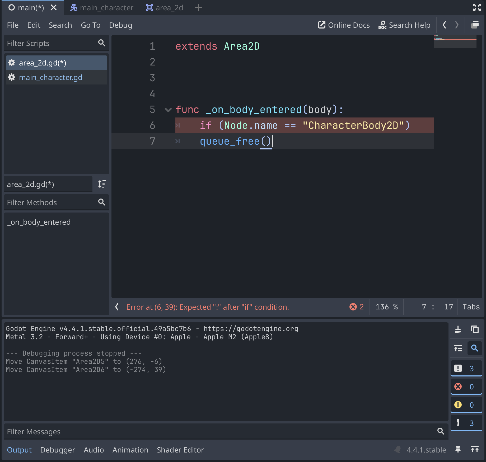Image resolution: width=486 pixels, height=462 pixels.
Task: Click Search Help button
Action: (404, 25)
